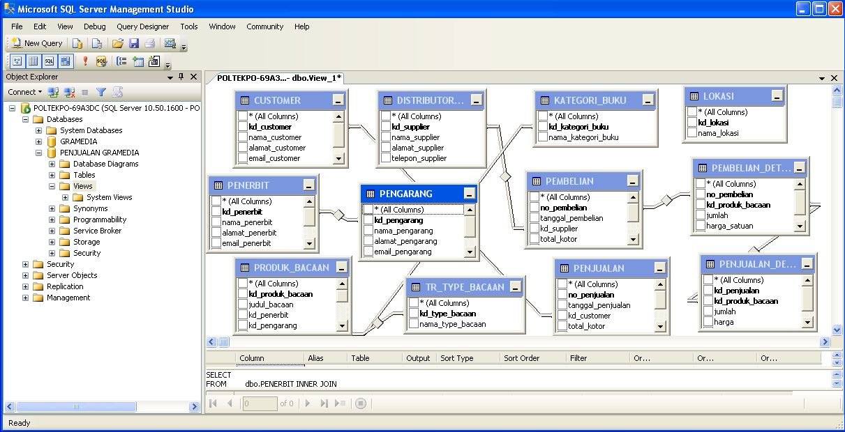
Task: Minimize the PENGARANG table box
Action: coord(469,194)
